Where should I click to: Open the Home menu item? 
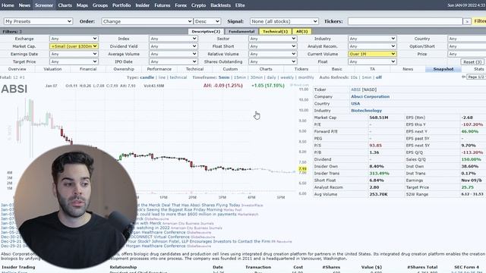point(8,5)
